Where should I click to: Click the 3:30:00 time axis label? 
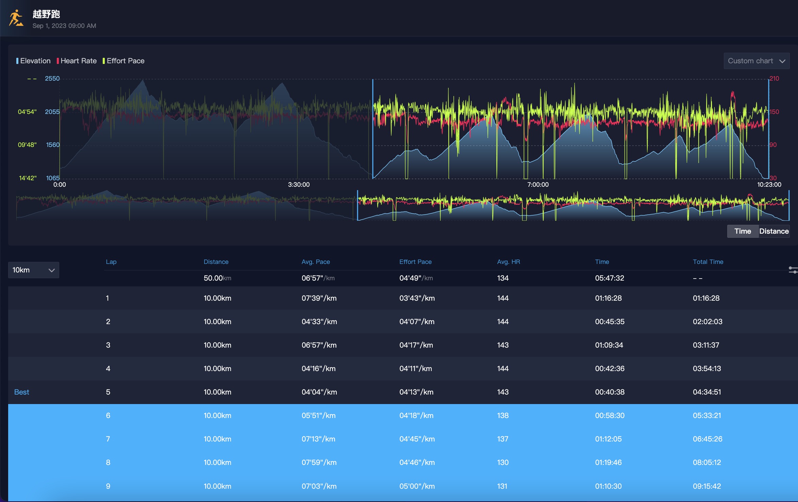pyautogui.click(x=299, y=185)
